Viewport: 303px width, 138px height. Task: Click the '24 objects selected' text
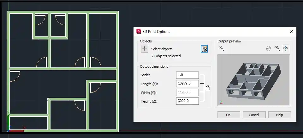click(166, 56)
